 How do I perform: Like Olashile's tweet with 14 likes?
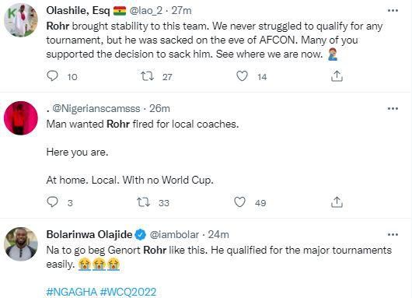[242, 76]
